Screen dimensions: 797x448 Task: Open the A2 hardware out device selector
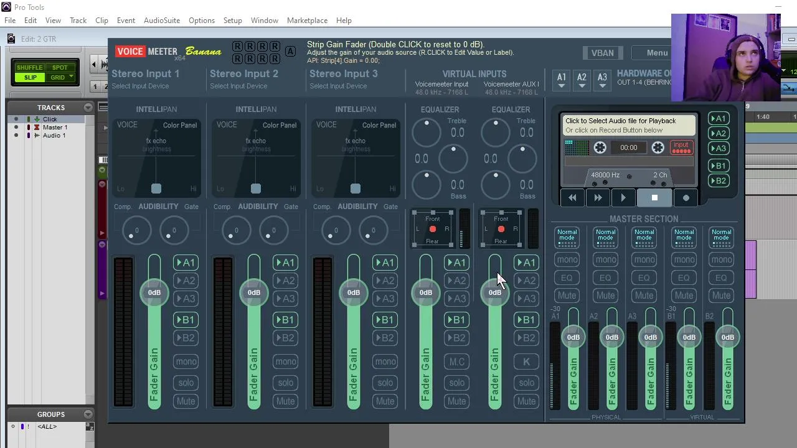tap(582, 80)
